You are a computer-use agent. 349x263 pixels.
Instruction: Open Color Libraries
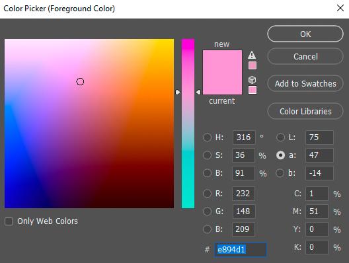tap(305, 111)
